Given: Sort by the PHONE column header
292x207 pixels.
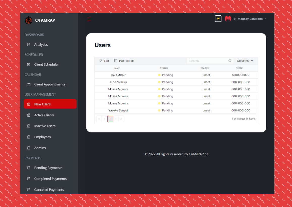Looking at the screenshot, I should [239, 68].
